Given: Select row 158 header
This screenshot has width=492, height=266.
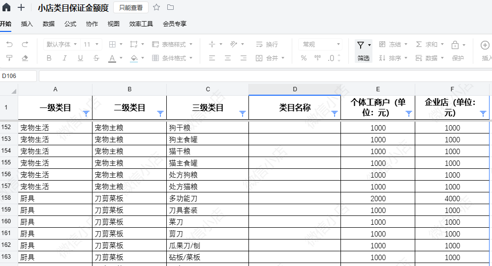Looking at the screenshot, I should point(9,198).
